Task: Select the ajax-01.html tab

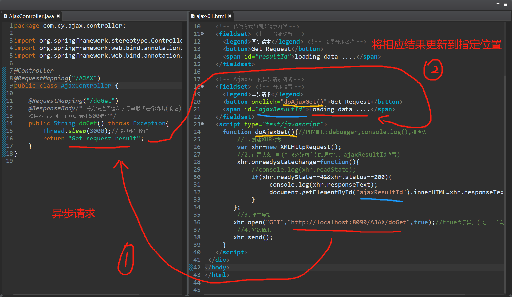Action: pos(211,16)
